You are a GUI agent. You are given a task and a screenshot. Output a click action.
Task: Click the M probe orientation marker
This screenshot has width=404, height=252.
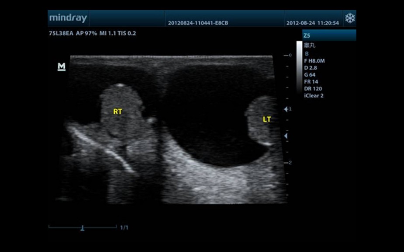click(x=62, y=67)
